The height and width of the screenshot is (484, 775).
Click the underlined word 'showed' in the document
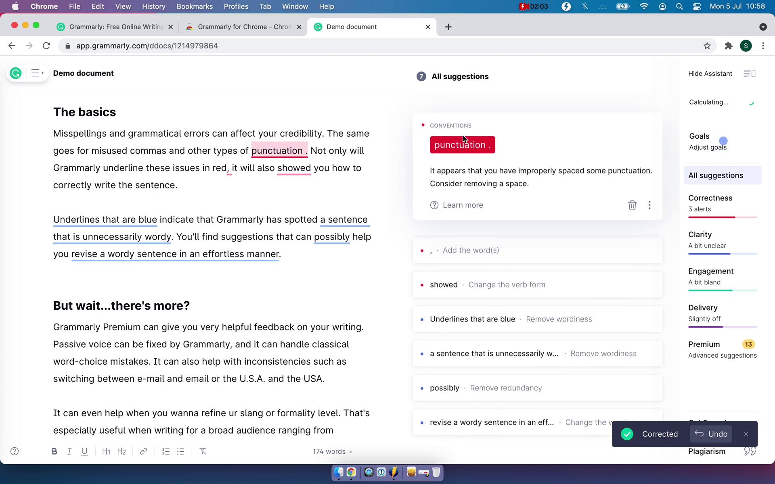294,168
